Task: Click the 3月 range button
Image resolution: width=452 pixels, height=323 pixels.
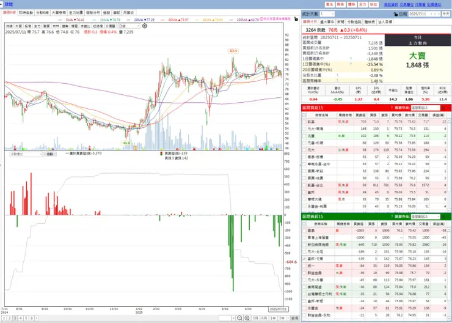Action: (x=255, y=318)
